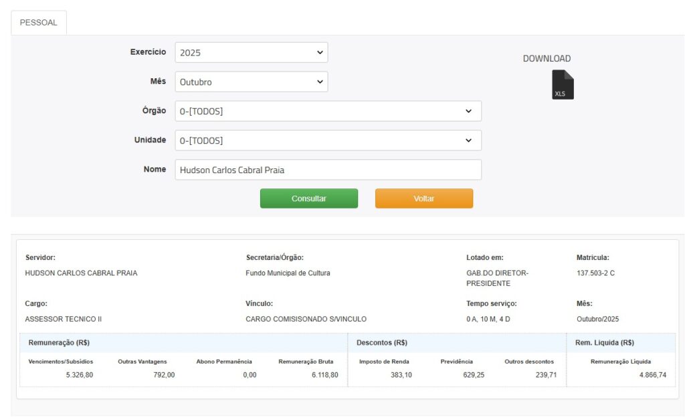This screenshot has height=417, width=685.
Task: Click the DOWNLOAD label text
Action: tap(547, 59)
